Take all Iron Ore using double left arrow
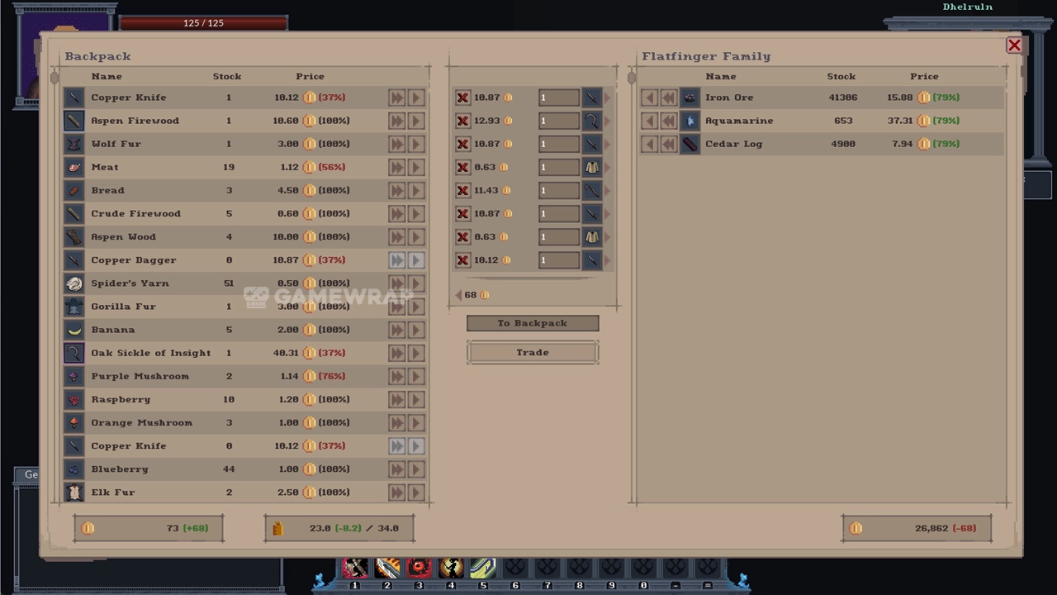 pos(668,98)
